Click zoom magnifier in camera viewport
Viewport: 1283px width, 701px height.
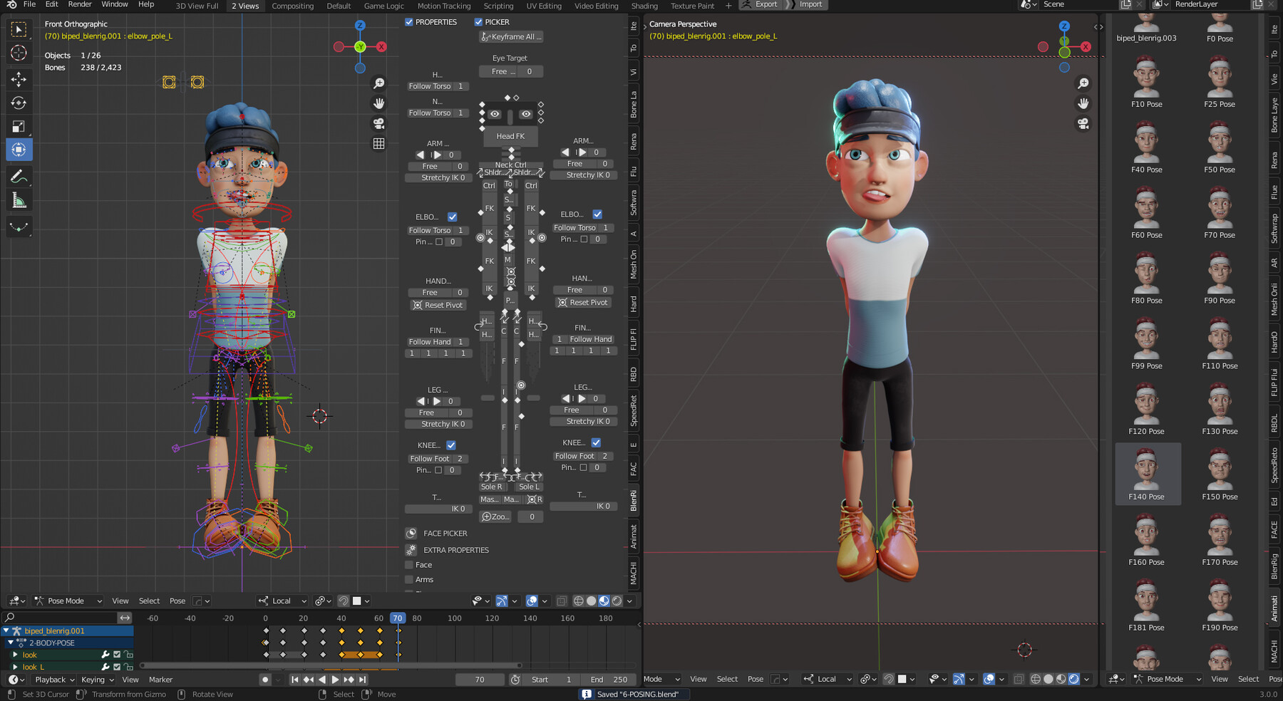tap(1083, 83)
